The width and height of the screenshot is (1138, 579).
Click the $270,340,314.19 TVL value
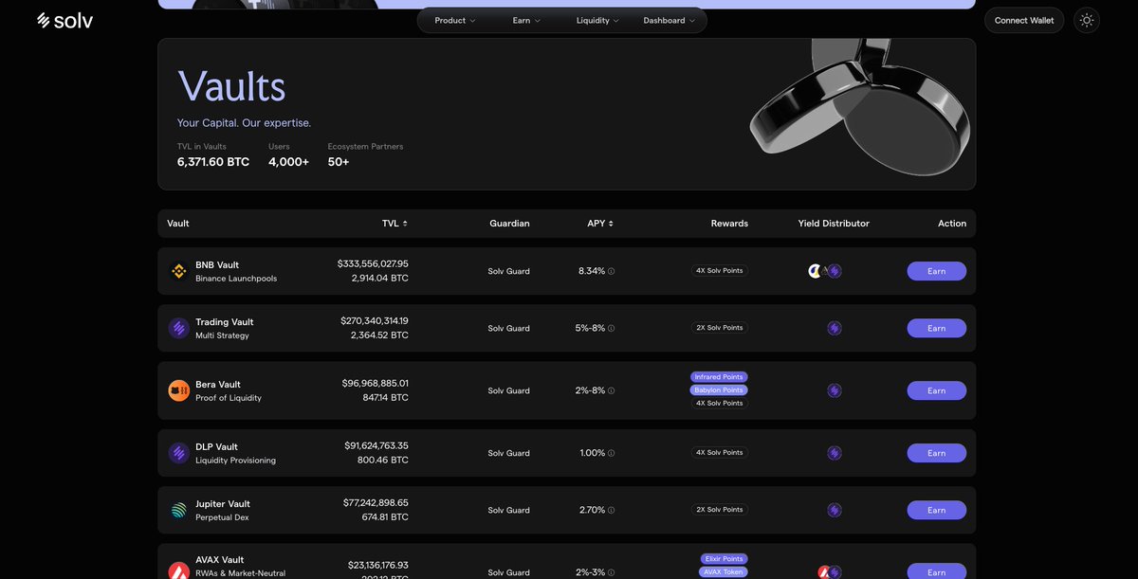point(375,321)
